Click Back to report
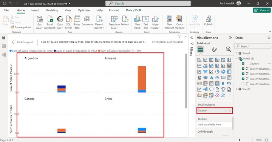The width and height of the screenshot is (272, 142). tap(23, 42)
